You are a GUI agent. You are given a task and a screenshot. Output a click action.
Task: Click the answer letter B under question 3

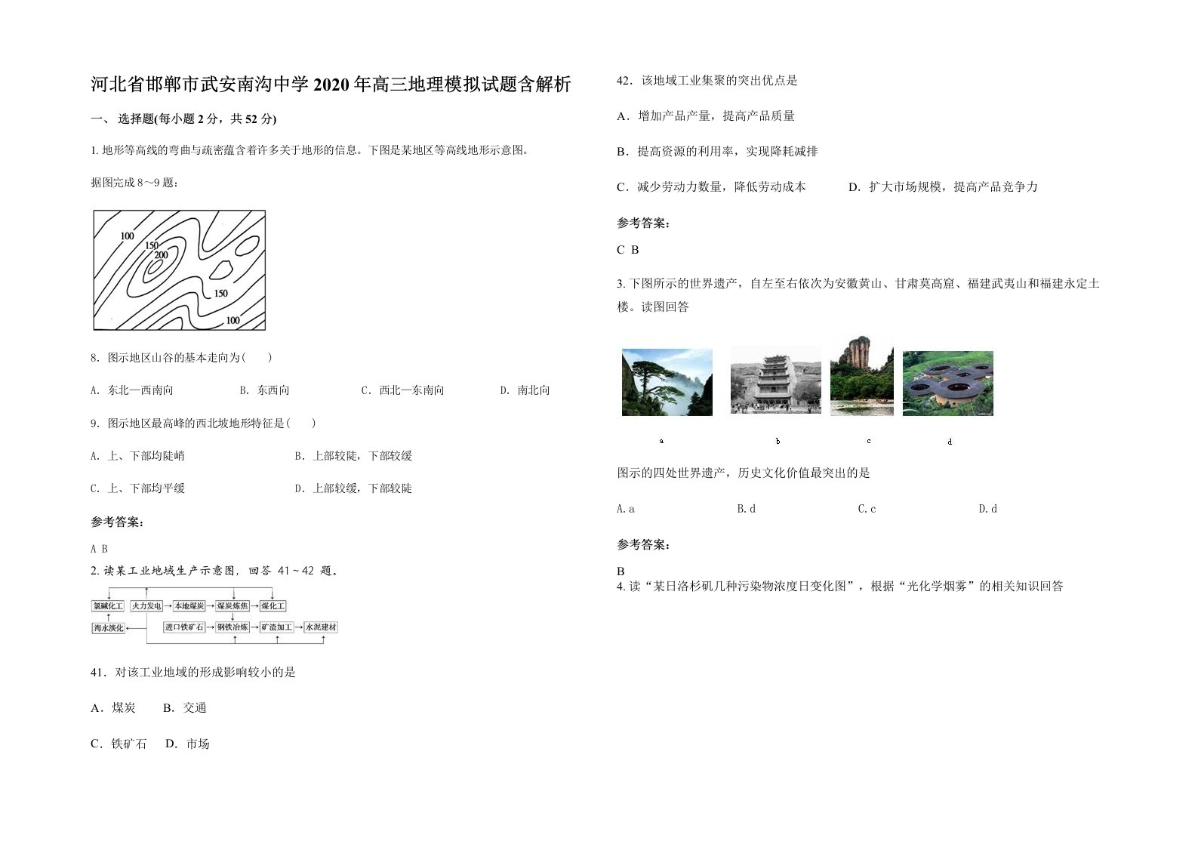(621, 571)
